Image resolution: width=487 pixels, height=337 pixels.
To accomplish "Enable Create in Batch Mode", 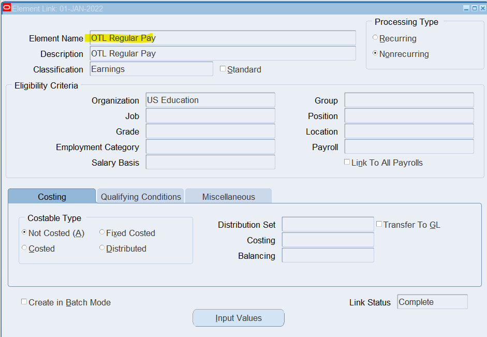I will tap(24, 302).
